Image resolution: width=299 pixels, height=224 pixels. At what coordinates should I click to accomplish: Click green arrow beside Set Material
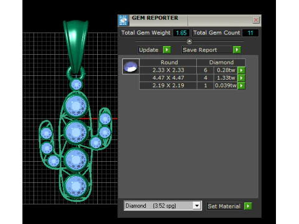point(248,206)
